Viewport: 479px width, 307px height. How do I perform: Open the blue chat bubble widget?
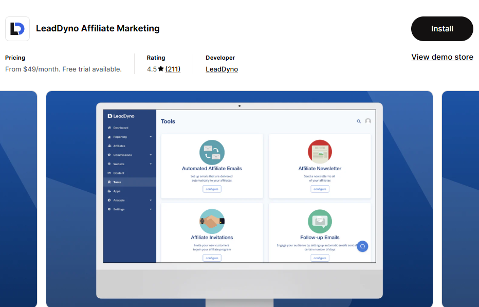[363, 246]
